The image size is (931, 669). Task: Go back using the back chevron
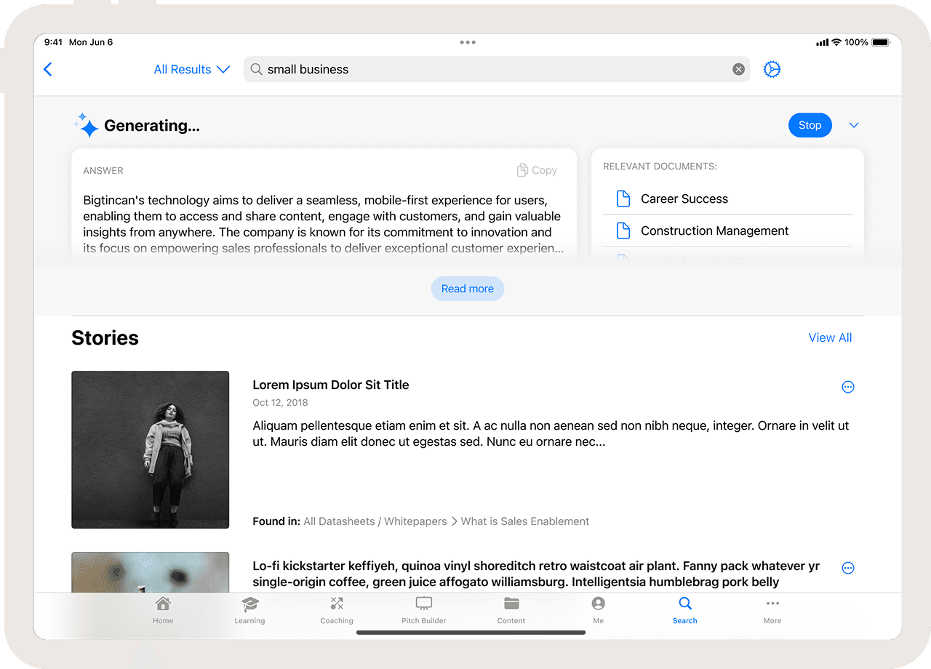48,69
